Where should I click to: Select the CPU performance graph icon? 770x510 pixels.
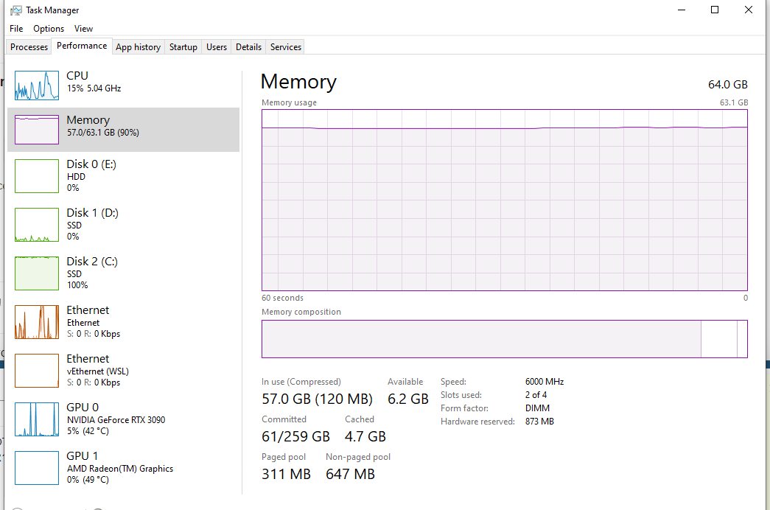[x=36, y=85]
